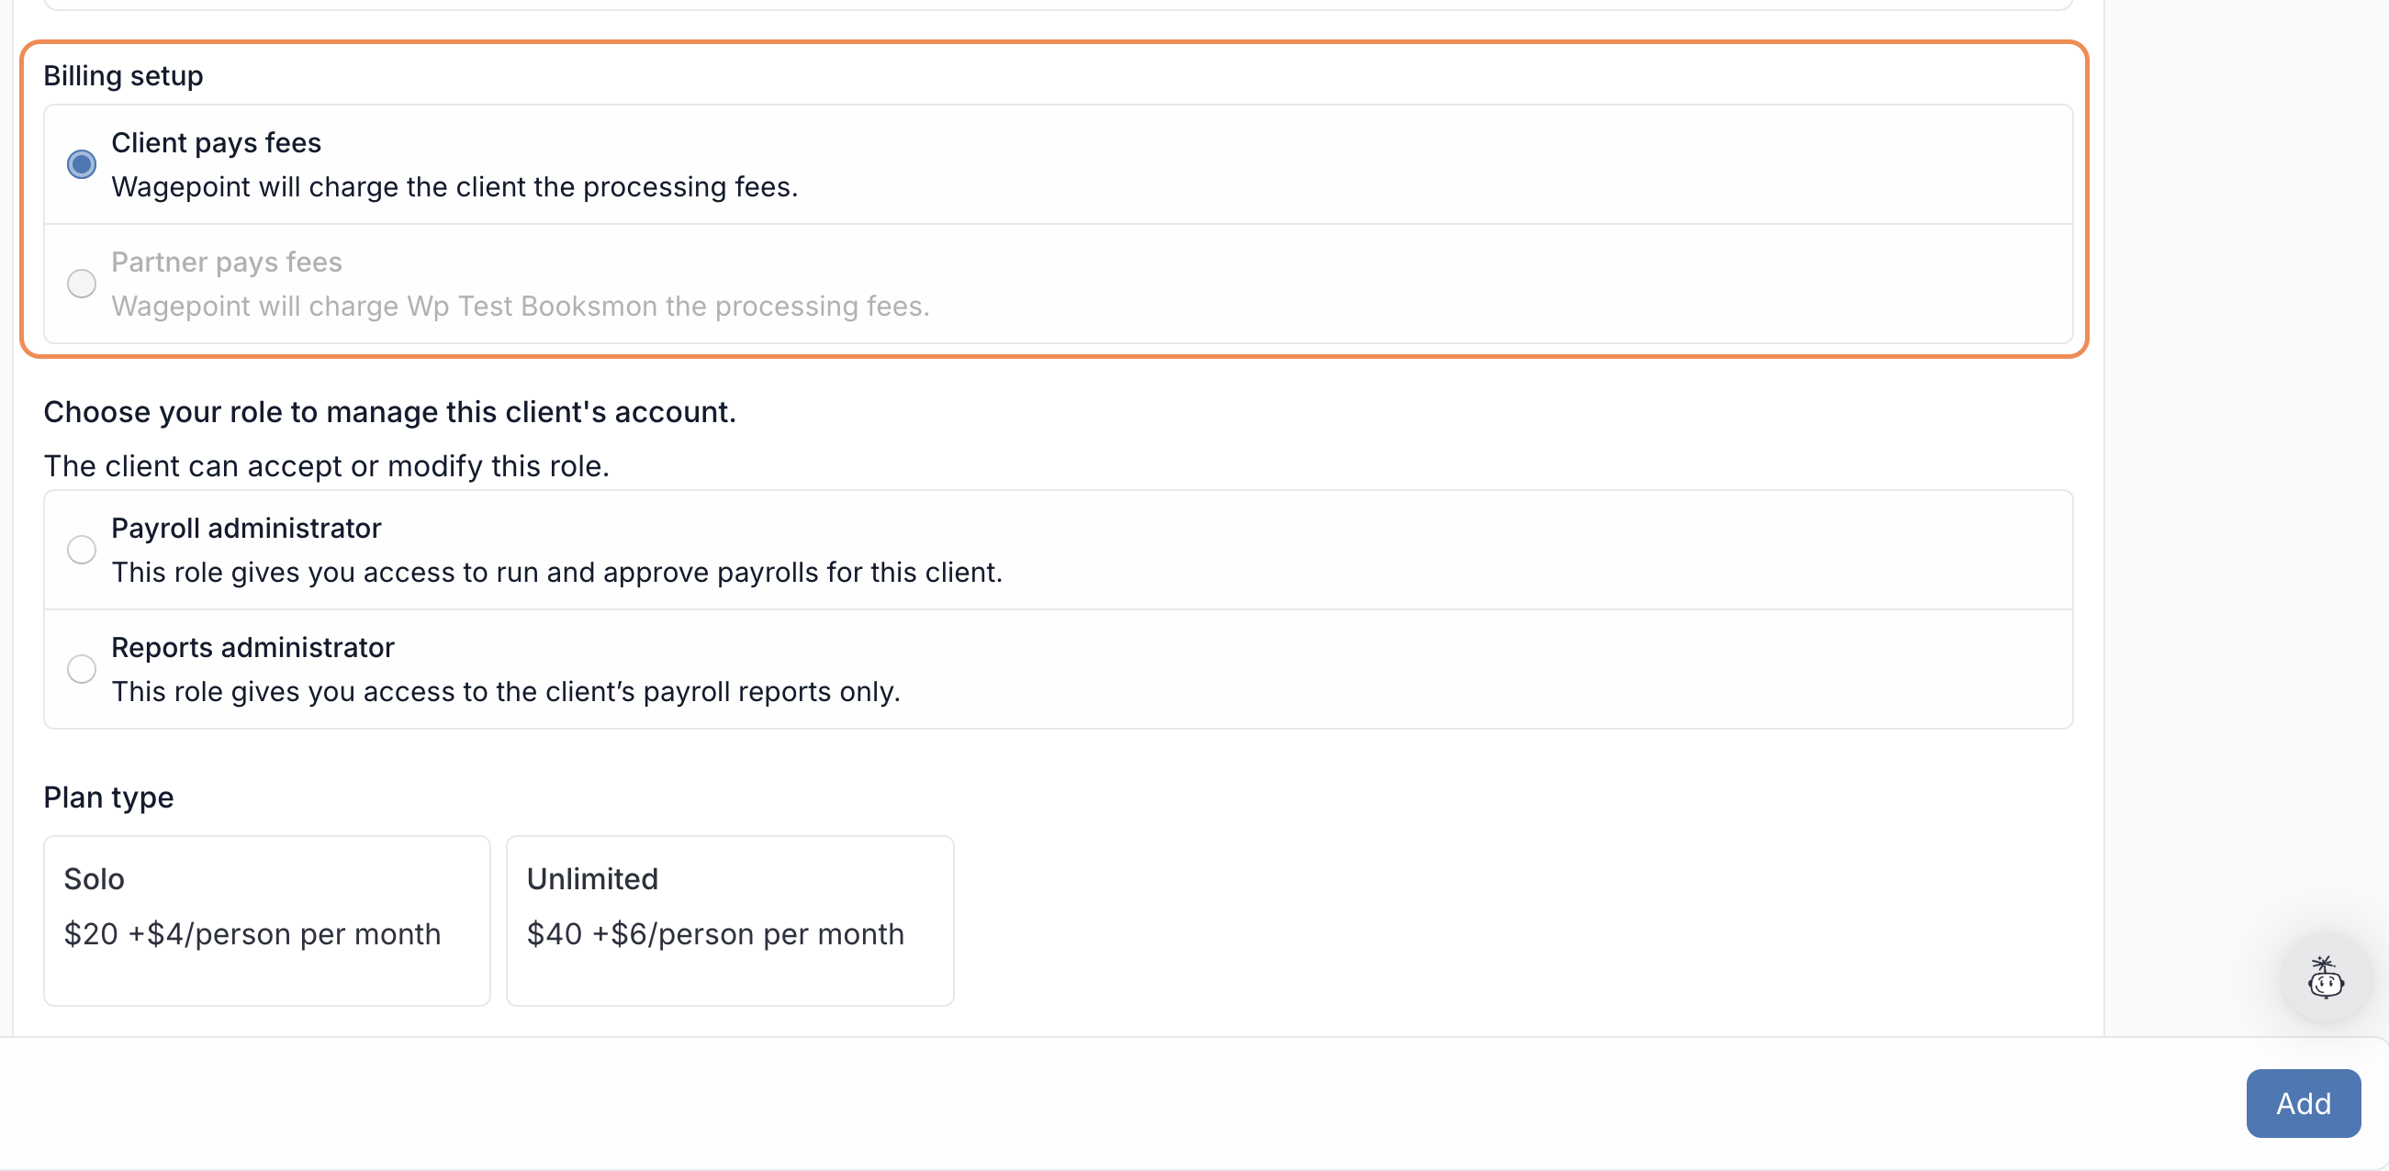The width and height of the screenshot is (2389, 1171).
Task: Click the 'Reports administrator' label text
Action: (252, 647)
